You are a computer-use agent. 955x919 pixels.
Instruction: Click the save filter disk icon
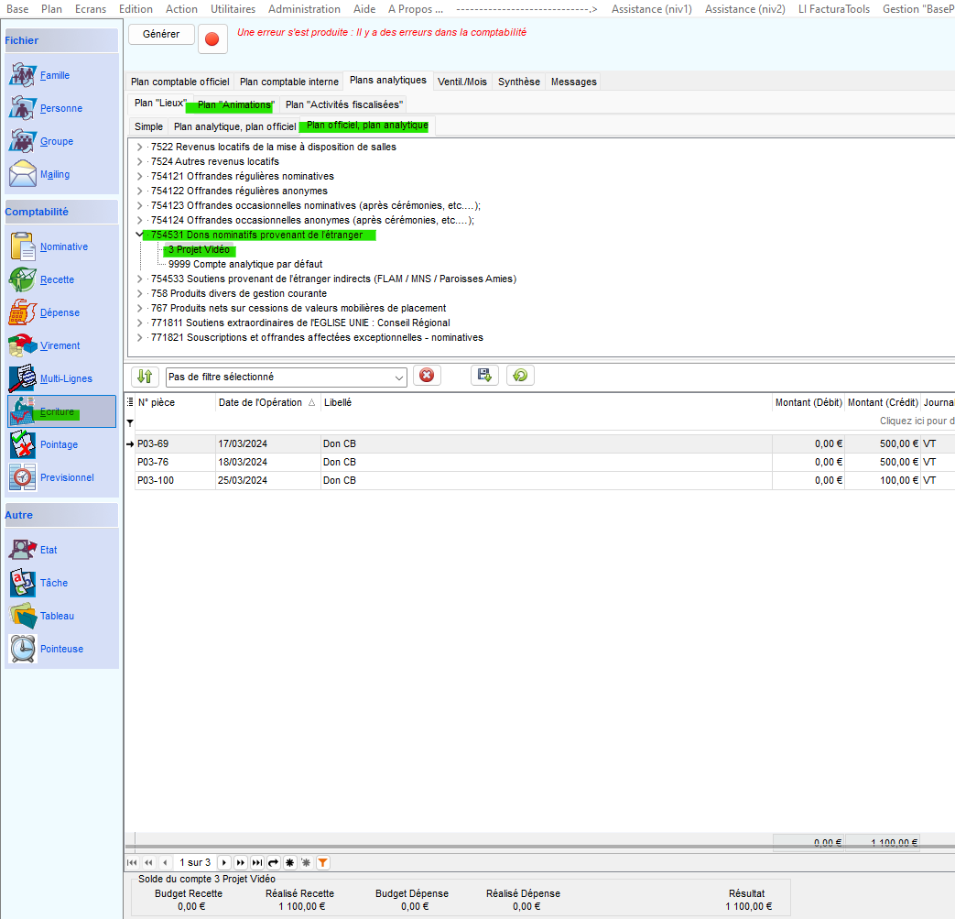pyautogui.click(x=485, y=376)
